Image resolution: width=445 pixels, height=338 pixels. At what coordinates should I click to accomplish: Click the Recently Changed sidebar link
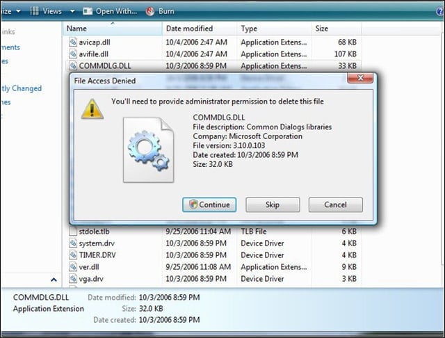22,88
